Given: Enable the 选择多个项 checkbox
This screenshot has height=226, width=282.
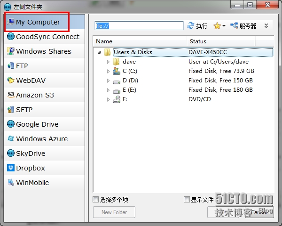Looking at the screenshot, I should point(96,199).
